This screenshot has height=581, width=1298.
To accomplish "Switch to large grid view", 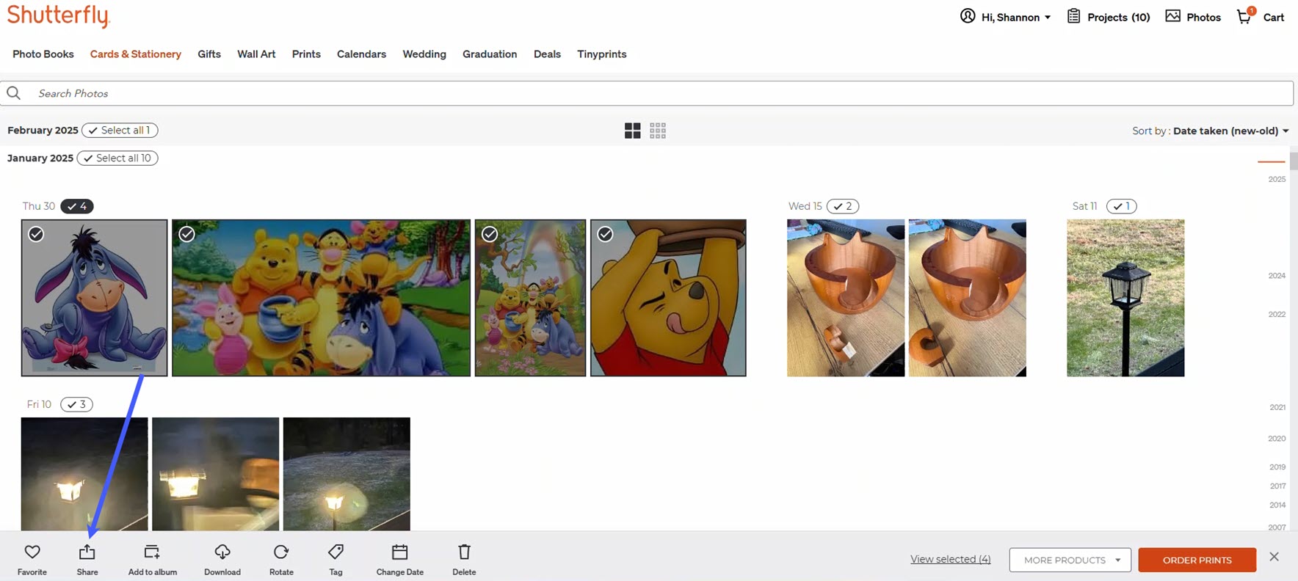I will click(632, 131).
